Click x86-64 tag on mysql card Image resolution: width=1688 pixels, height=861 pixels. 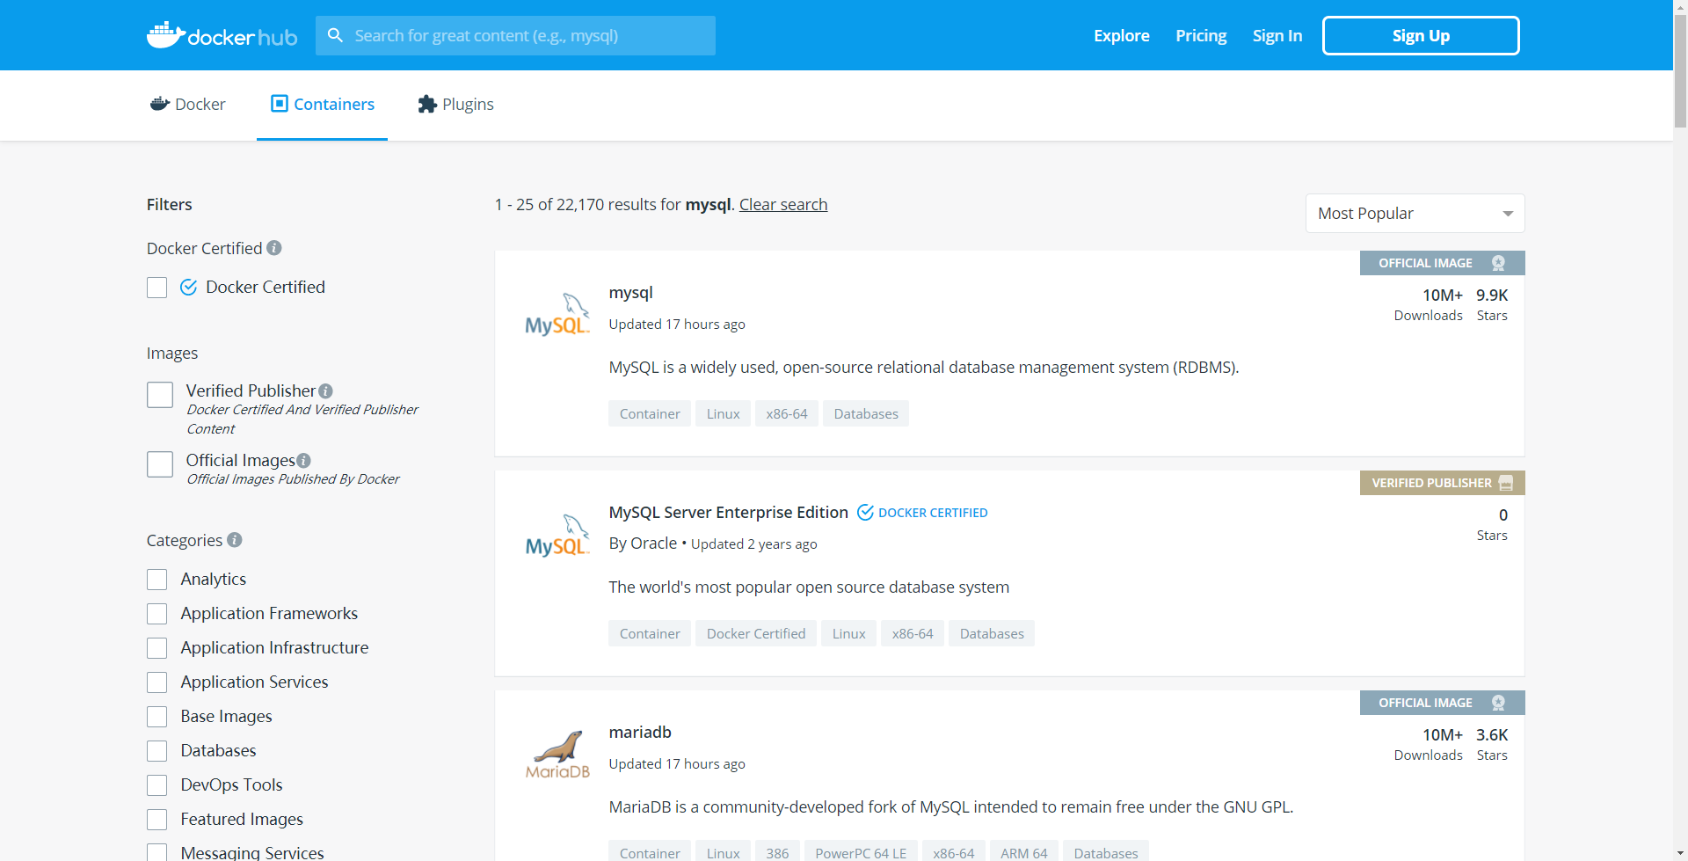click(787, 413)
